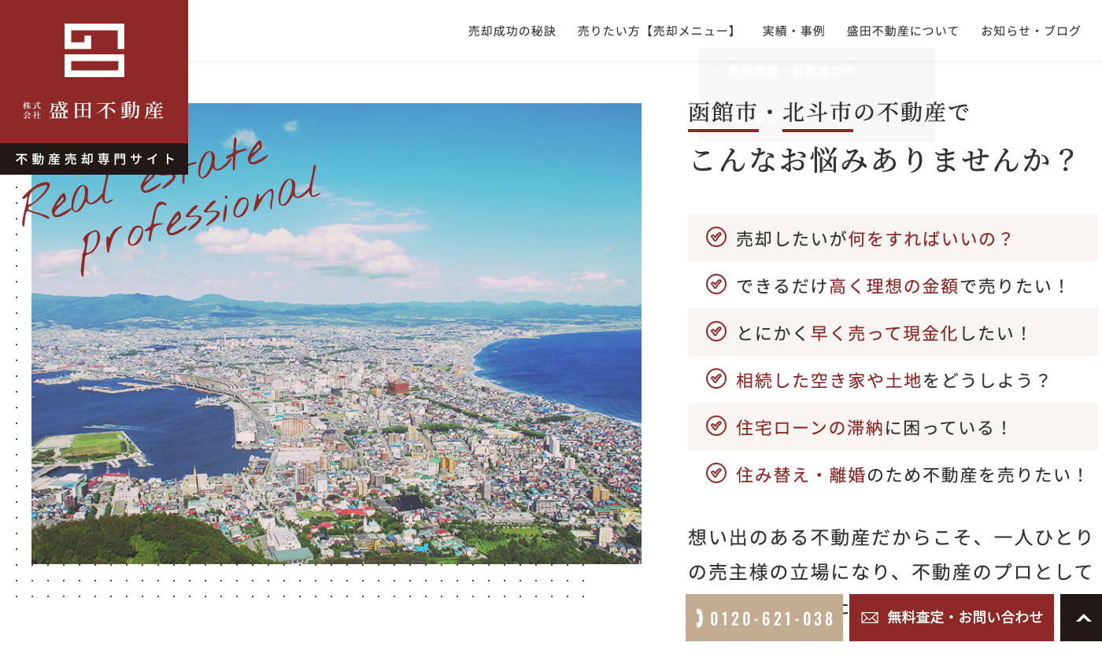Click text 住宅ローンの滞納に困っている！
Image resolution: width=1102 pixels, height=657 pixels.
(x=874, y=427)
